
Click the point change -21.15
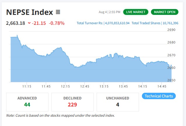pos(39,23)
